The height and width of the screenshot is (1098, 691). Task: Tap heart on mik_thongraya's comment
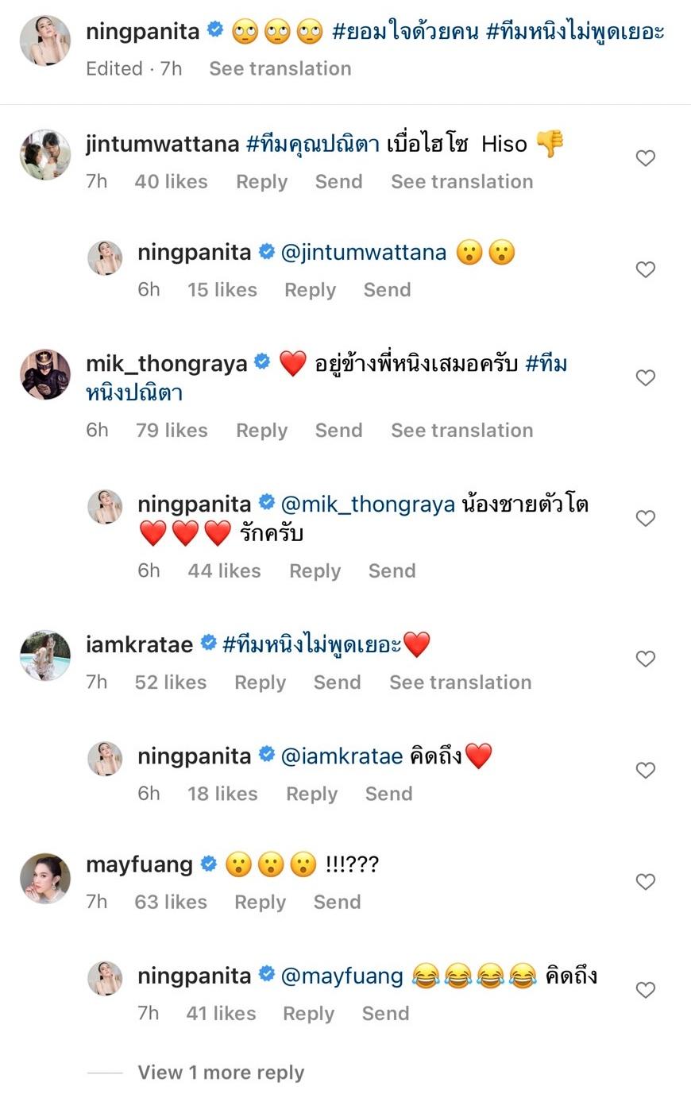click(x=646, y=377)
